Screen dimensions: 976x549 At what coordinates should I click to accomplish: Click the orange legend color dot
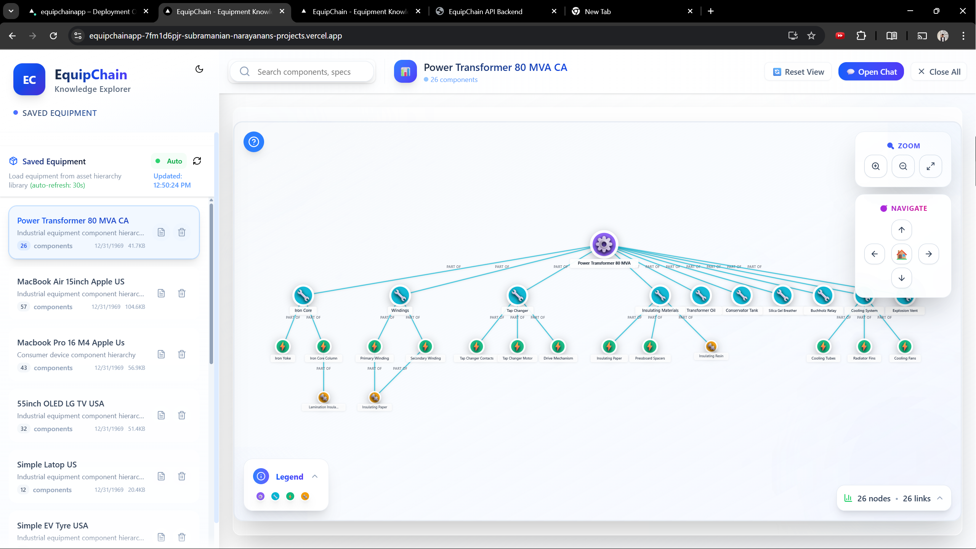tap(305, 496)
